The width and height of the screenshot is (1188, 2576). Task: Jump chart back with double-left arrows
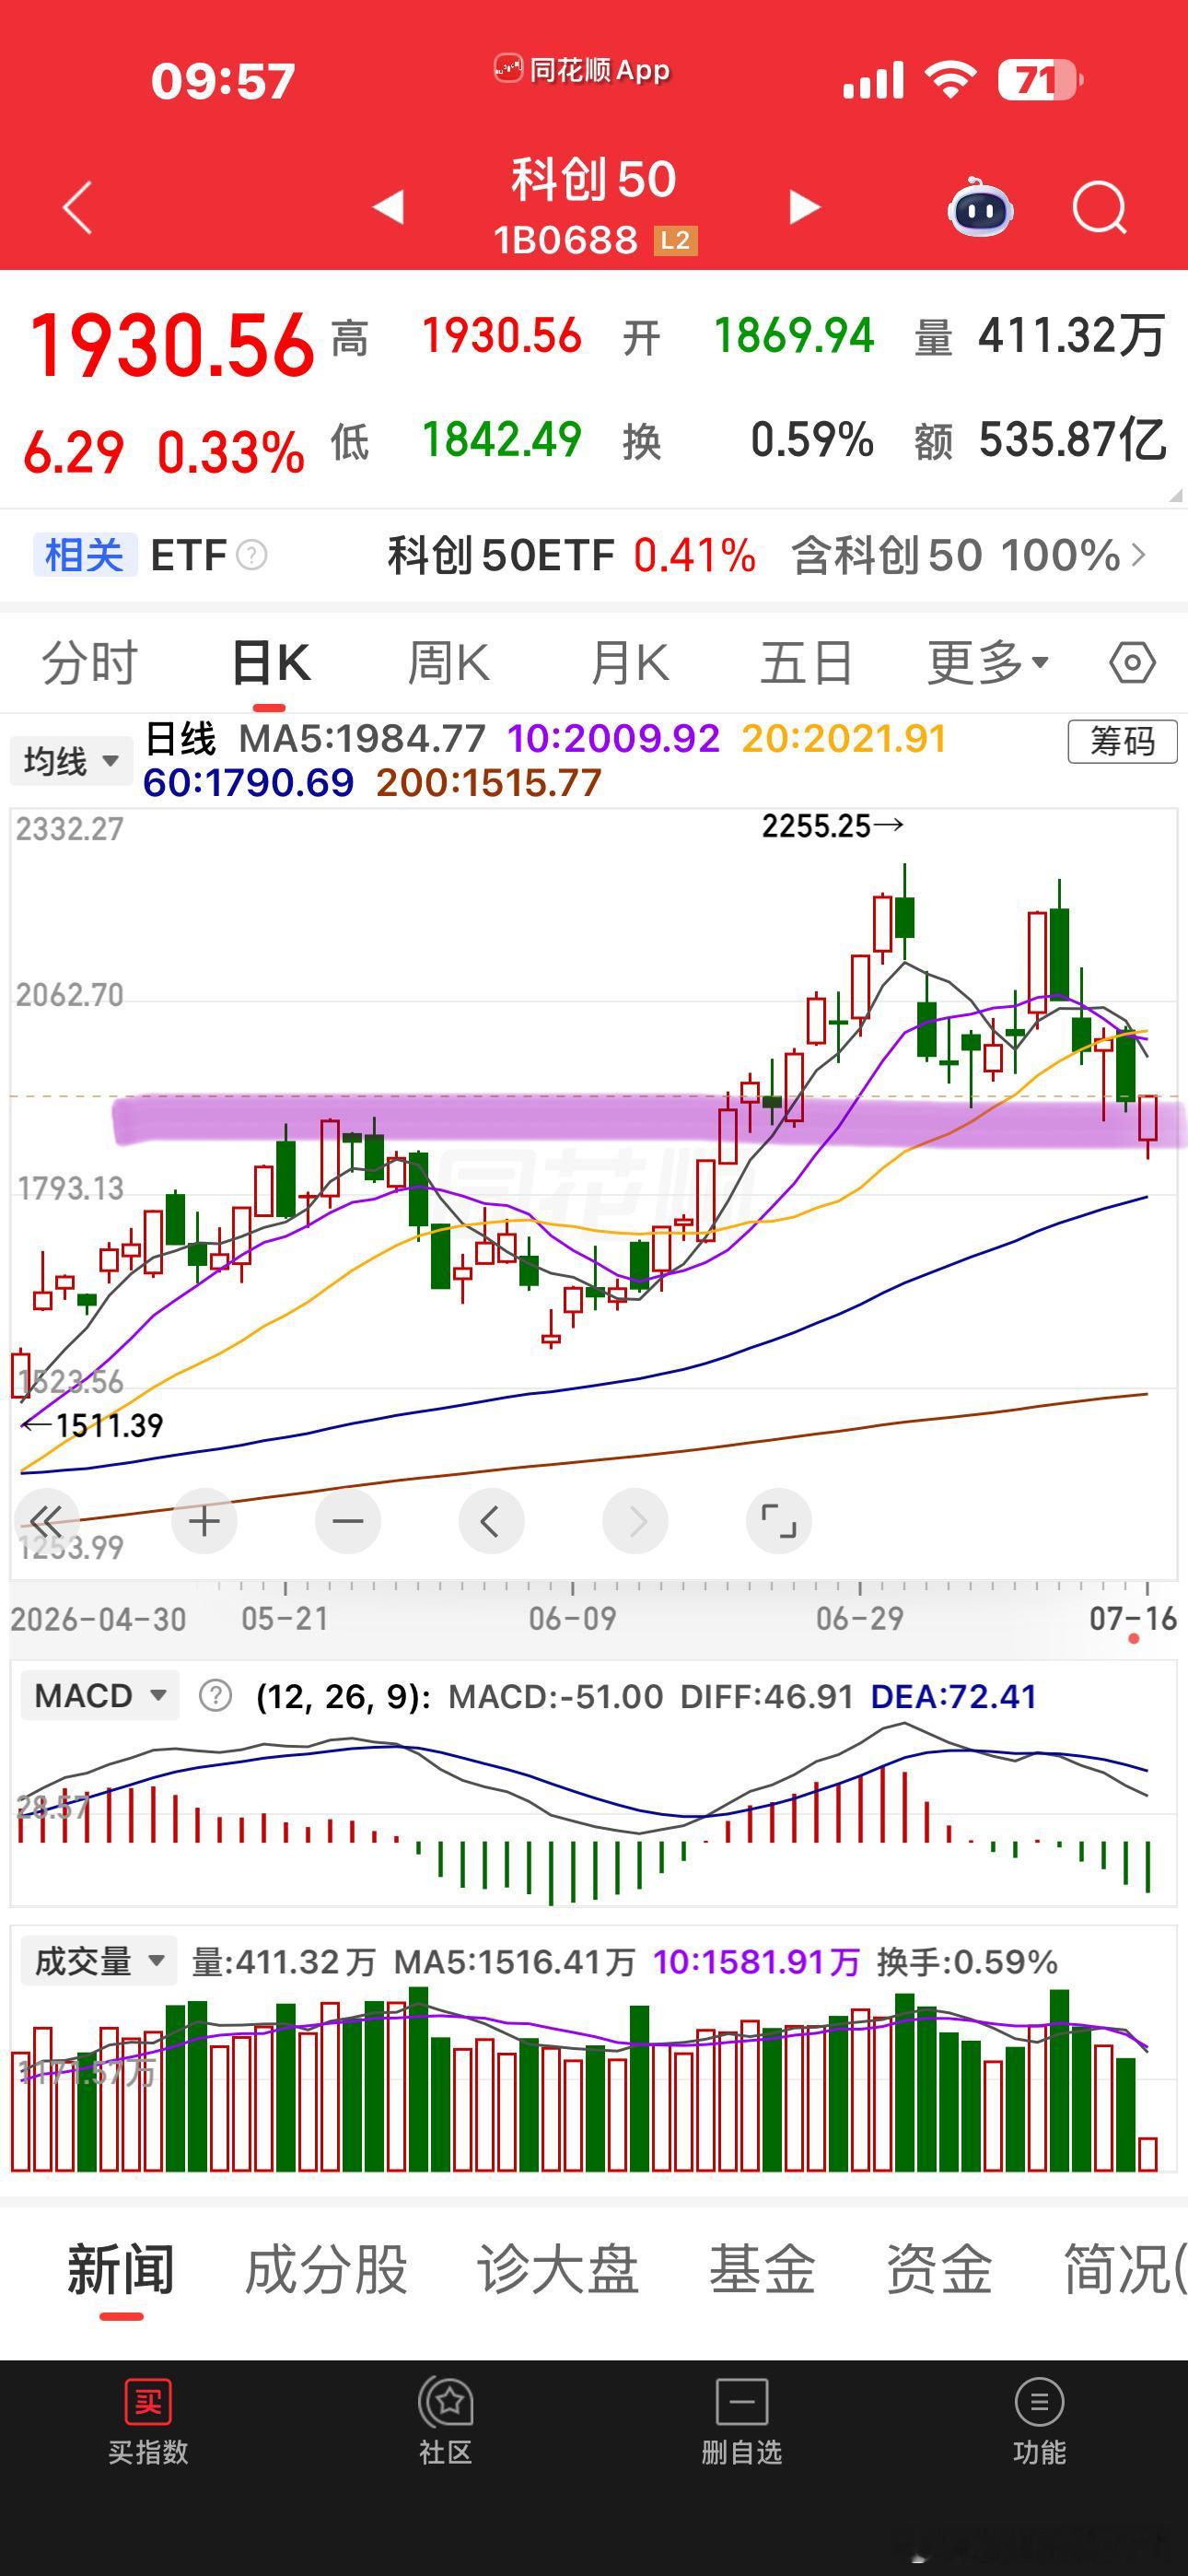click(46, 1522)
